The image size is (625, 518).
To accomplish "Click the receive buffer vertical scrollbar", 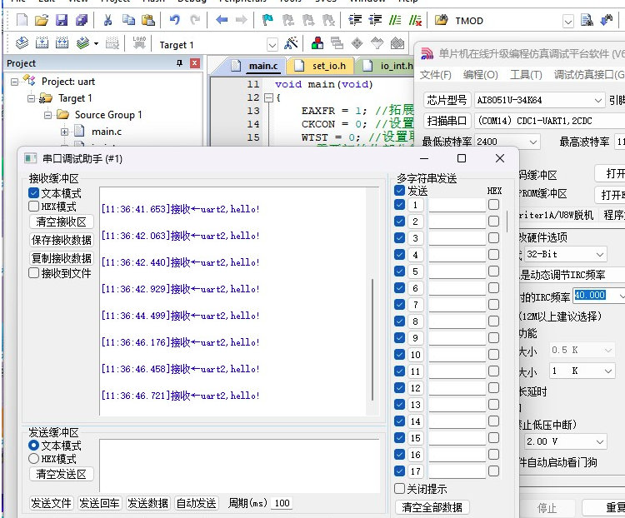I will point(372,339).
